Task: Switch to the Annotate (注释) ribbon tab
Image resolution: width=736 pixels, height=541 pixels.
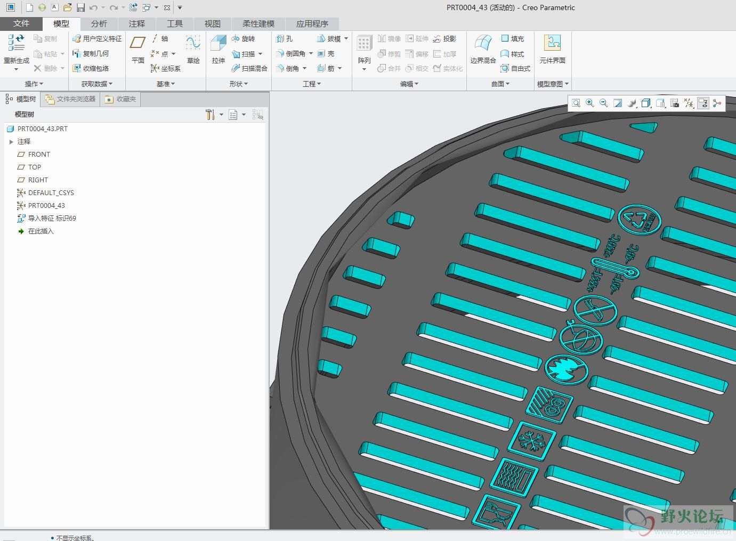Action: coord(136,23)
